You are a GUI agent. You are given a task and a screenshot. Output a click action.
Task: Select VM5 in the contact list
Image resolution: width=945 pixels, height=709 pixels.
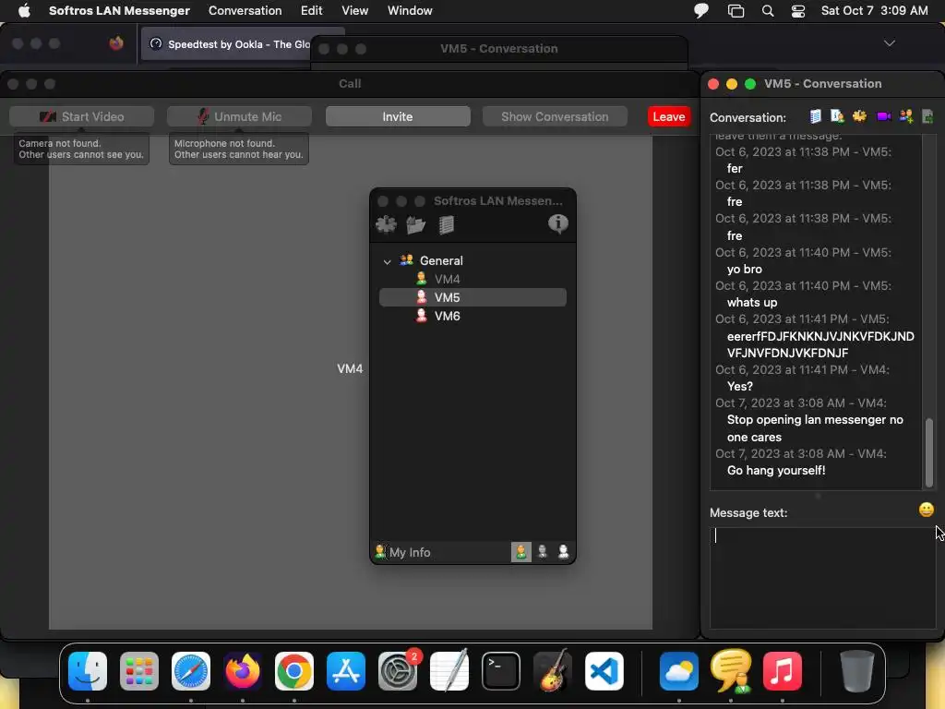[x=472, y=297]
